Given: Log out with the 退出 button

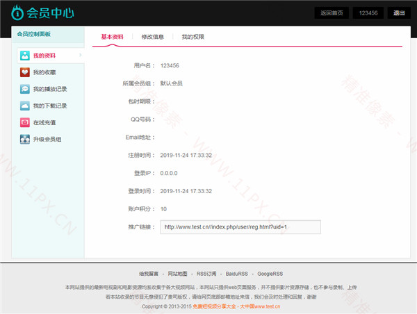Looking at the screenshot, I should pyautogui.click(x=399, y=13).
